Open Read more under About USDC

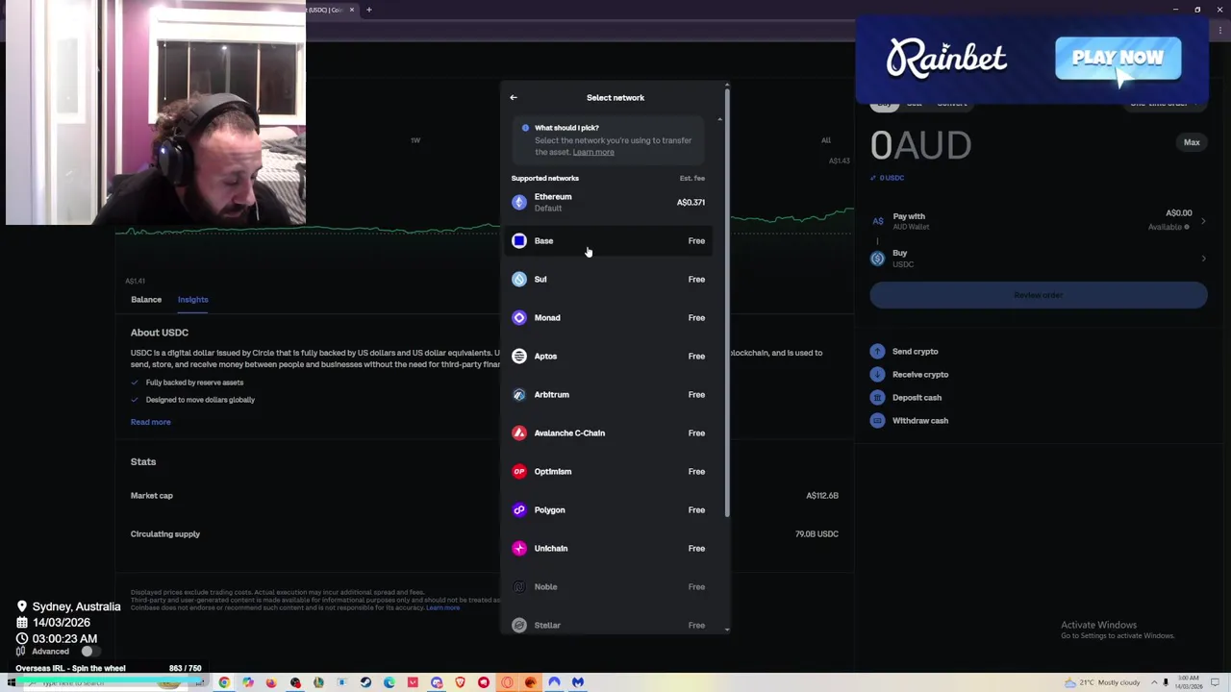click(150, 422)
